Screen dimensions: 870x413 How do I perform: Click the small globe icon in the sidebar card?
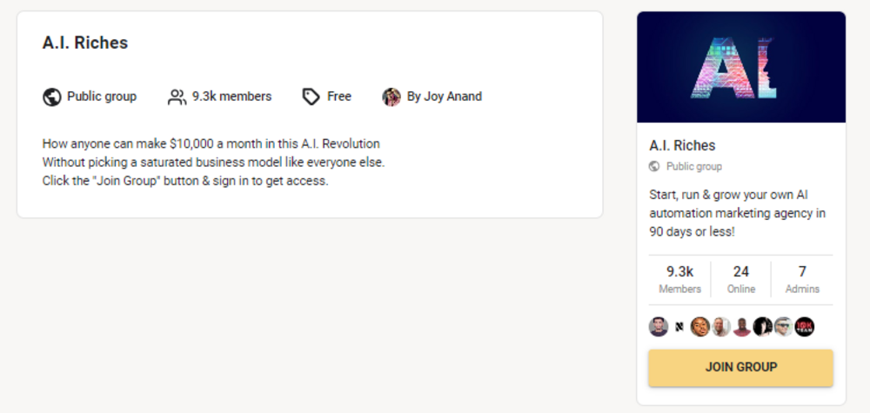654,166
